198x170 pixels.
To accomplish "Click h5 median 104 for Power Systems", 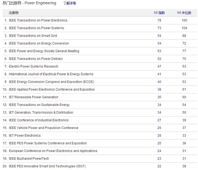I will point(184,28).
